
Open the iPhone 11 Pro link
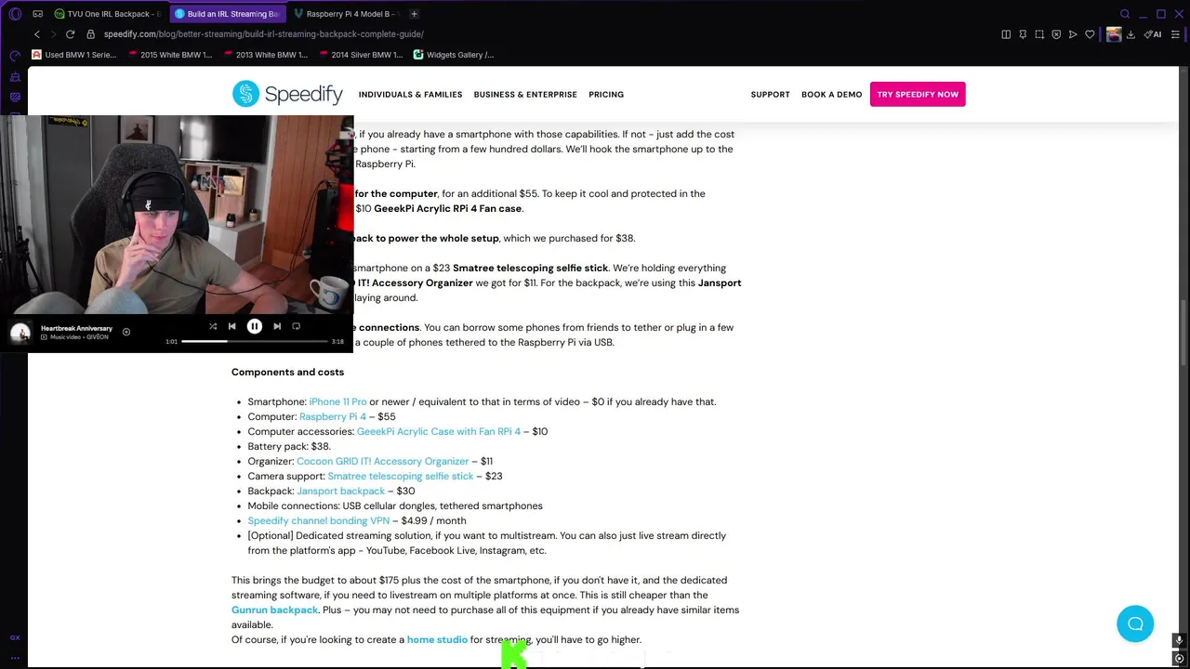(337, 401)
